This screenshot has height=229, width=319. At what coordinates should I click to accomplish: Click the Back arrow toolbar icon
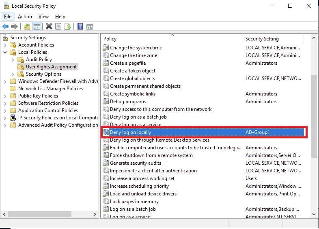tap(5, 27)
